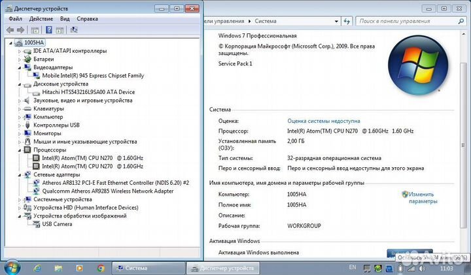Select Устройства обработки изображений tree item
This screenshot has height=275, width=471.
click(80, 216)
